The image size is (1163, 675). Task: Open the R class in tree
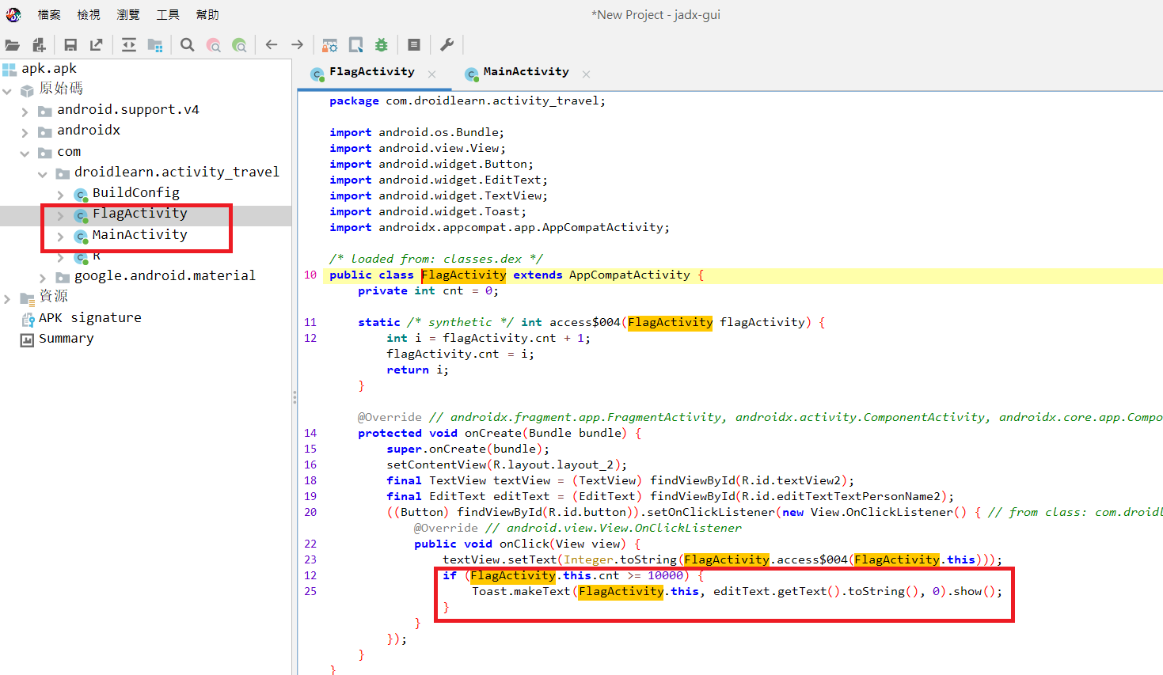point(97,256)
